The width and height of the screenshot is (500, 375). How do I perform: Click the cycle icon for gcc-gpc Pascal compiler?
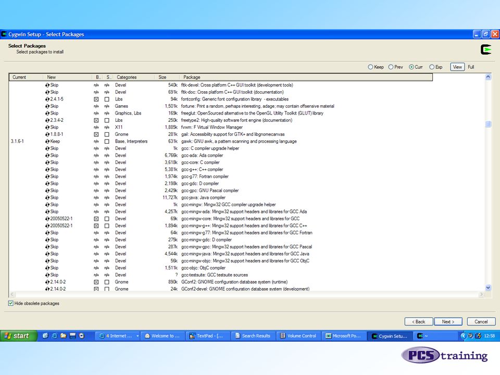point(47,191)
